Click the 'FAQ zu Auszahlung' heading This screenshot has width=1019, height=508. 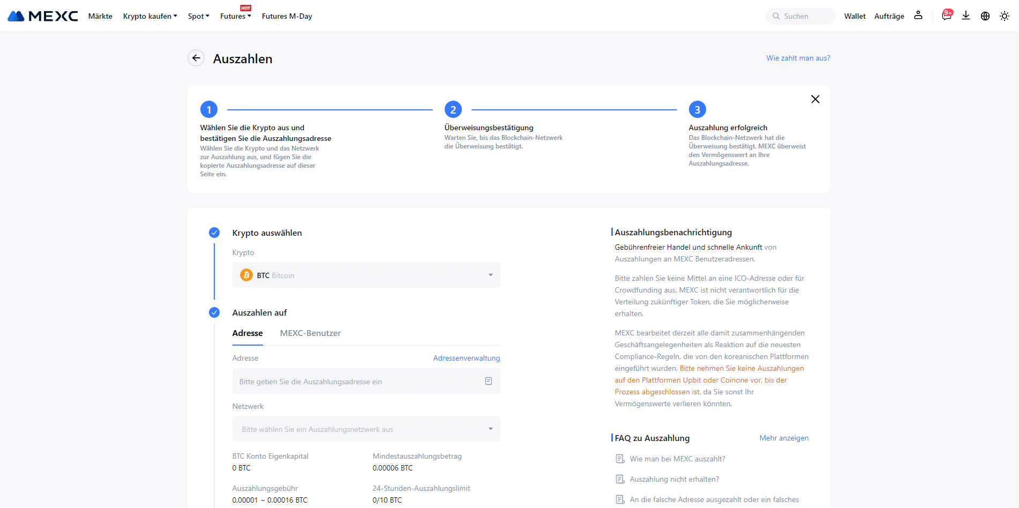[652, 438]
